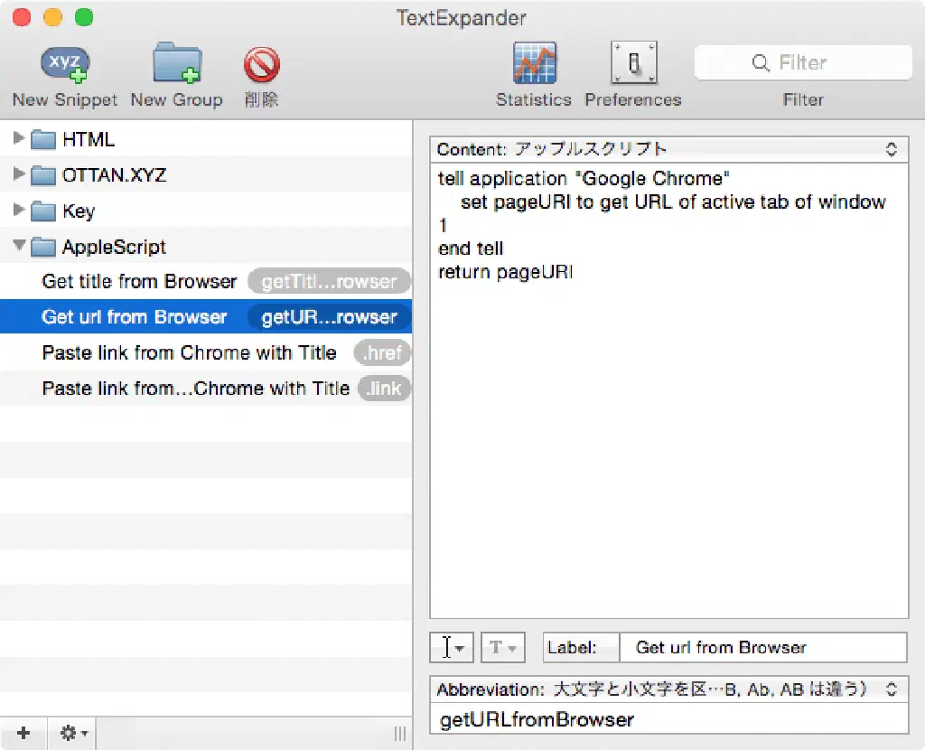The image size is (925, 750).
Task: Open the Content type dropdown
Action: pos(668,149)
